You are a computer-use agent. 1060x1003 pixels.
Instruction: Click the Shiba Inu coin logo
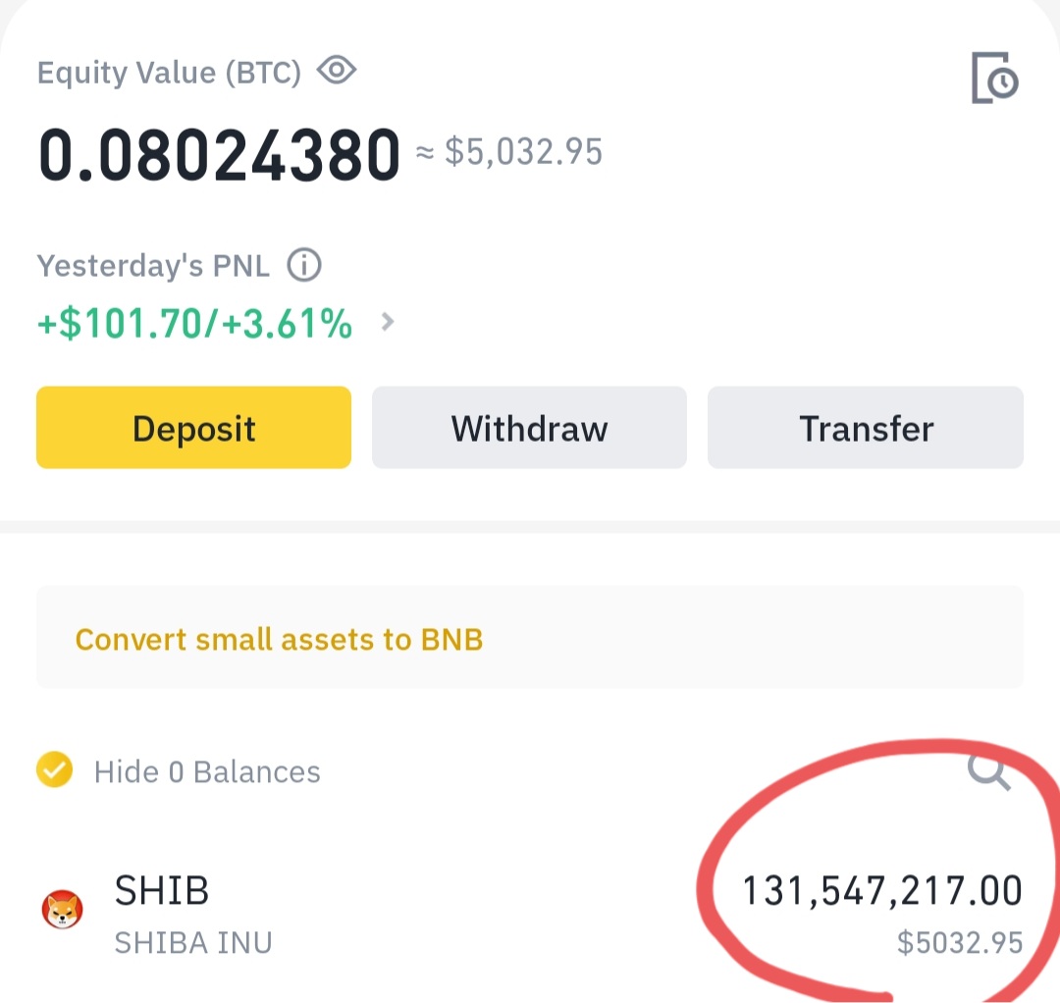click(x=62, y=909)
